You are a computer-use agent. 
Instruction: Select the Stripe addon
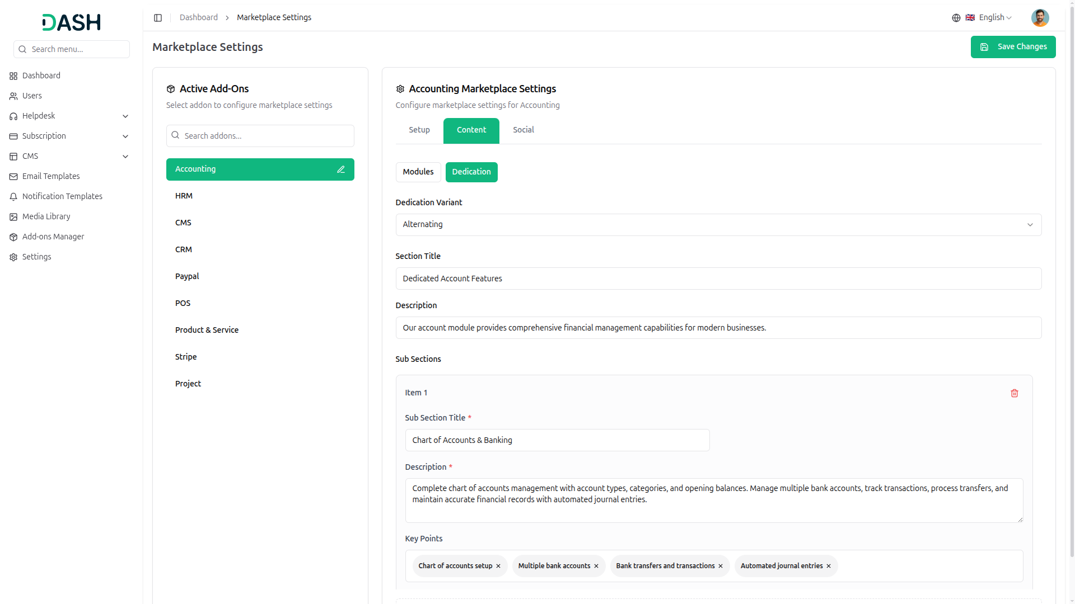tap(260, 357)
